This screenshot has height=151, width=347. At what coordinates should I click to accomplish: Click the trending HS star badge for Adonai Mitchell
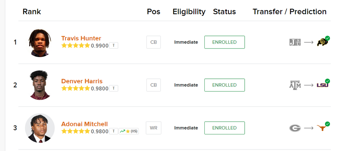click(x=128, y=131)
